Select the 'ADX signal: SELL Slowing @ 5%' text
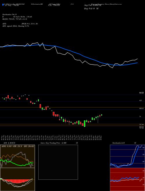 pyautogui.click(x=16, y=26)
